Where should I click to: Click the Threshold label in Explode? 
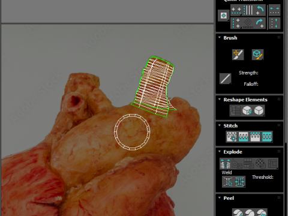pos(263,177)
